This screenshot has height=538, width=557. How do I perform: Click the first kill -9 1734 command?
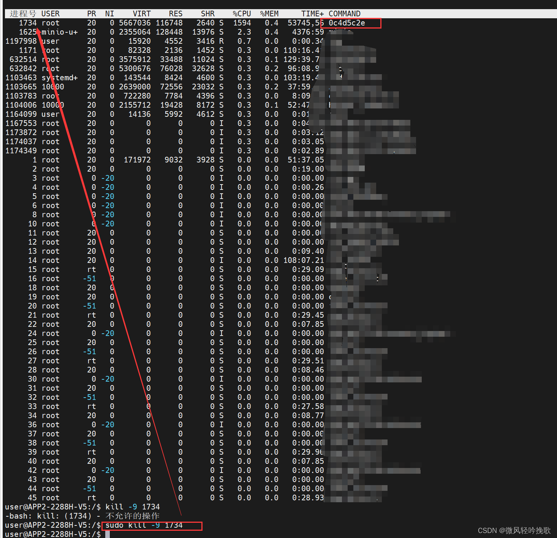(133, 507)
